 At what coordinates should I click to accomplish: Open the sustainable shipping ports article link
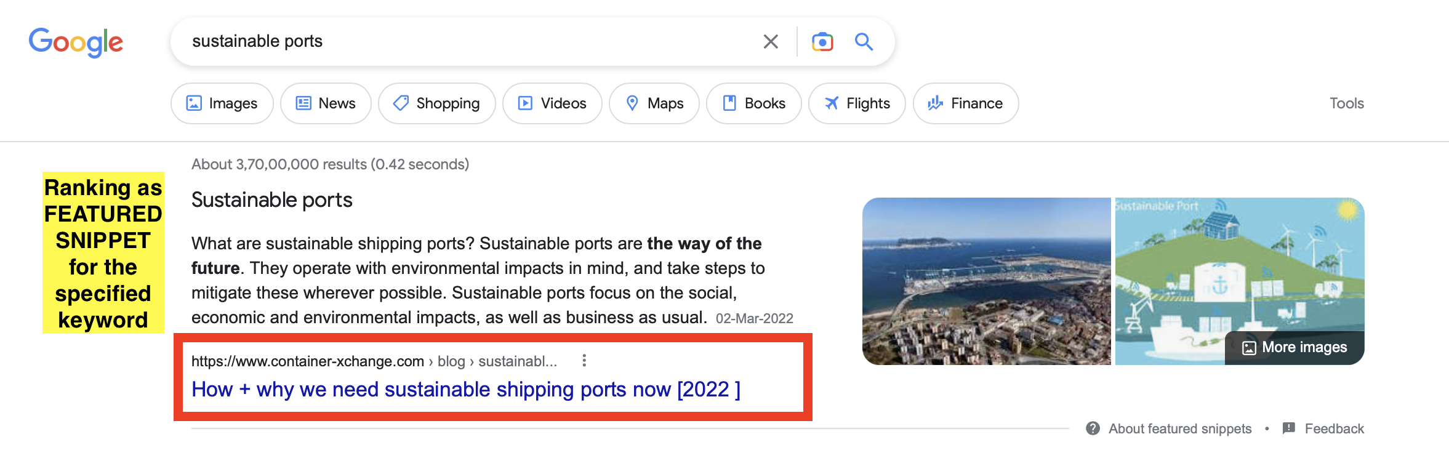pos(465,390)
